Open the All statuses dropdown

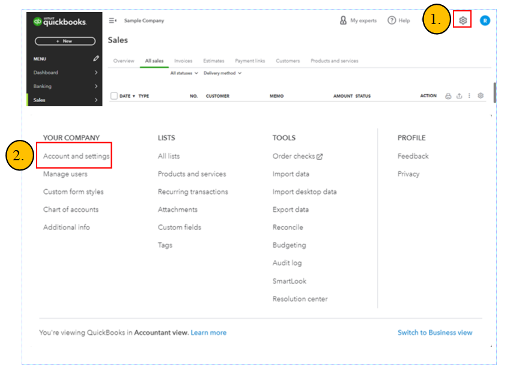[184, 73]
